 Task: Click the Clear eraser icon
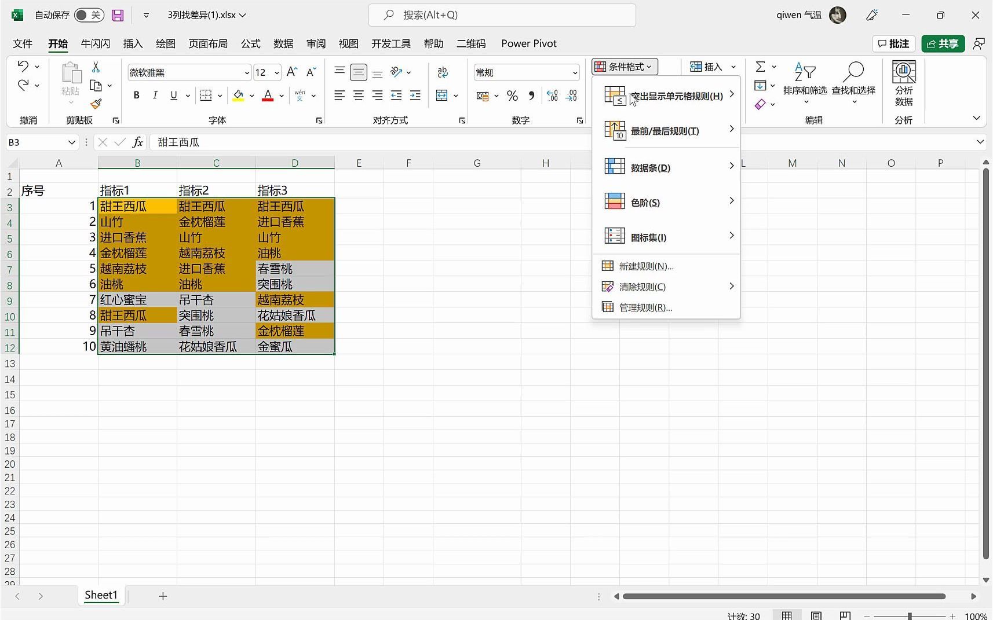[761, 104]
